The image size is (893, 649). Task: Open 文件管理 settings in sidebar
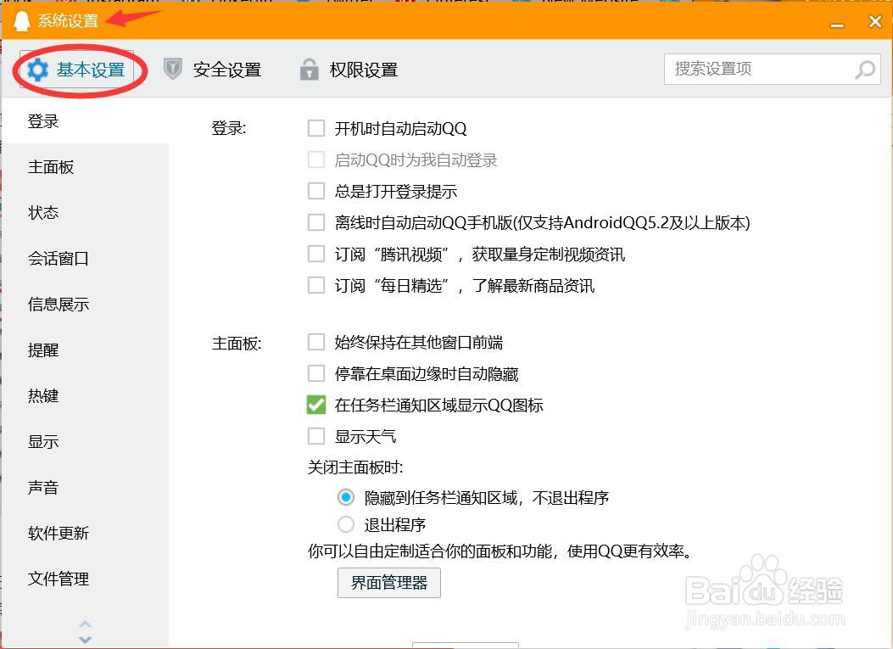click(x=86, y=579)
